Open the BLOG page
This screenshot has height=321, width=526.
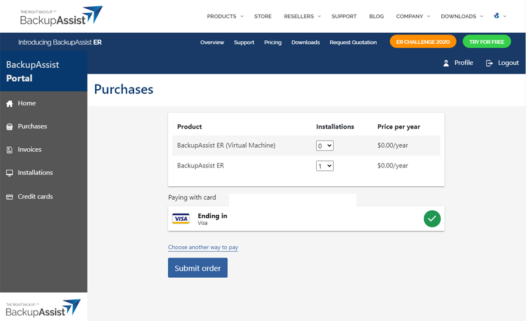click(x=376, y=16)
